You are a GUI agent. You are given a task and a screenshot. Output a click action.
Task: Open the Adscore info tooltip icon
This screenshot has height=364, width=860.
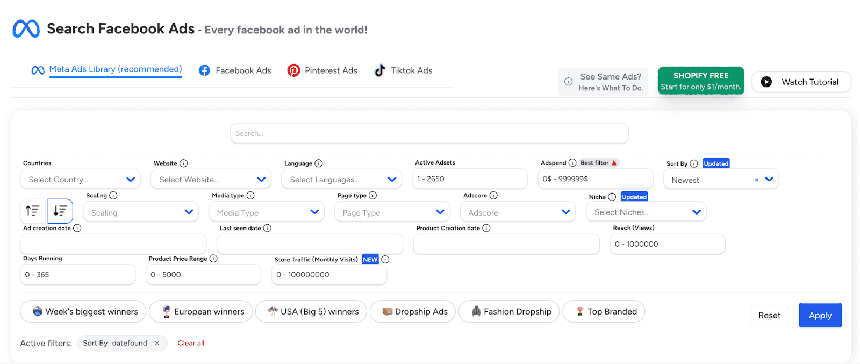coord(493,196)
